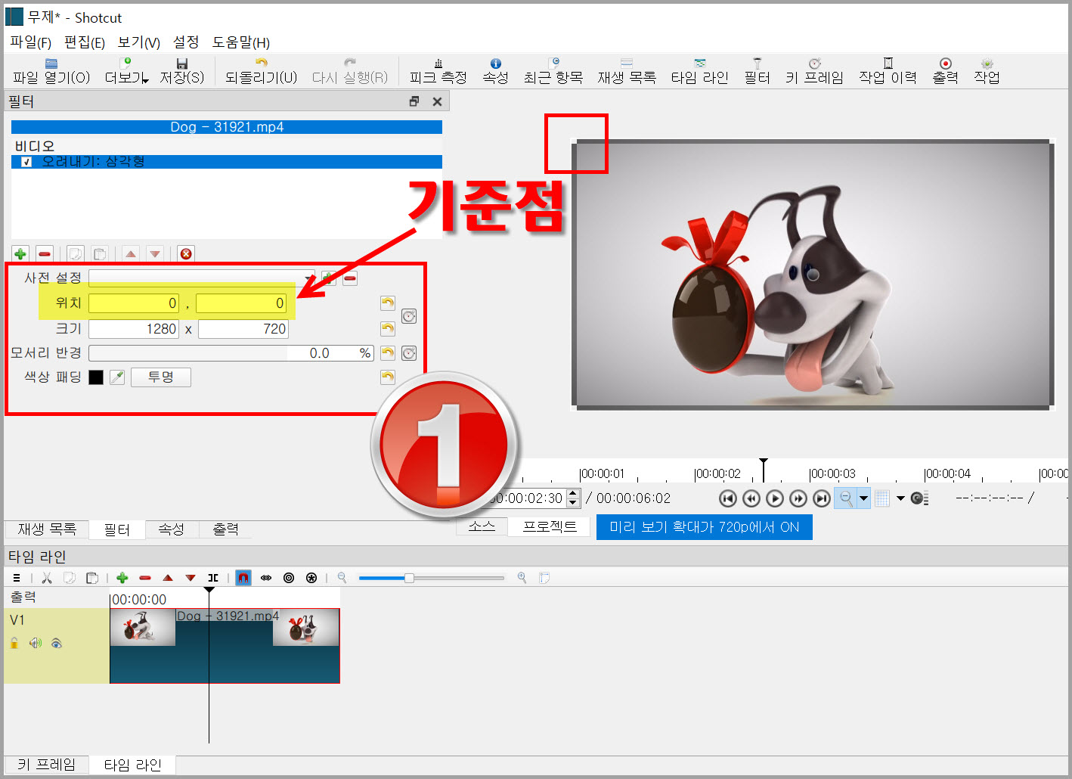Viewport: 1072px width, 779px height.
Task: Toggle lock on track V1
Action: click(14, 643)
